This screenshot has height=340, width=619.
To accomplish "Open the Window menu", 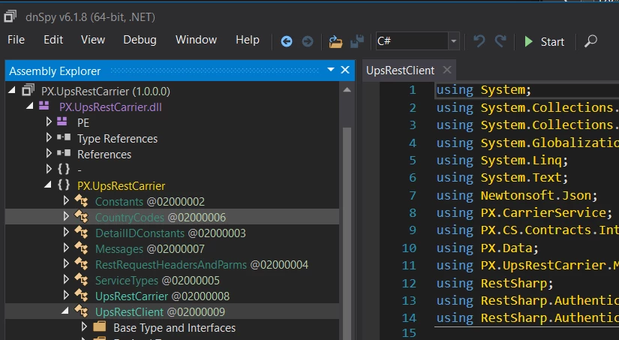I will click(x=196, y=40).
